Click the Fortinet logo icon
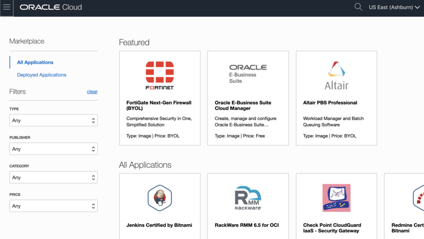The height and width of the screenshot is (239, 424). 160,75
